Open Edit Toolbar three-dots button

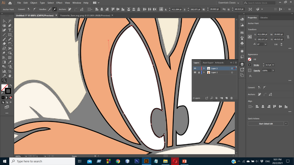click(x=7, y=113)
